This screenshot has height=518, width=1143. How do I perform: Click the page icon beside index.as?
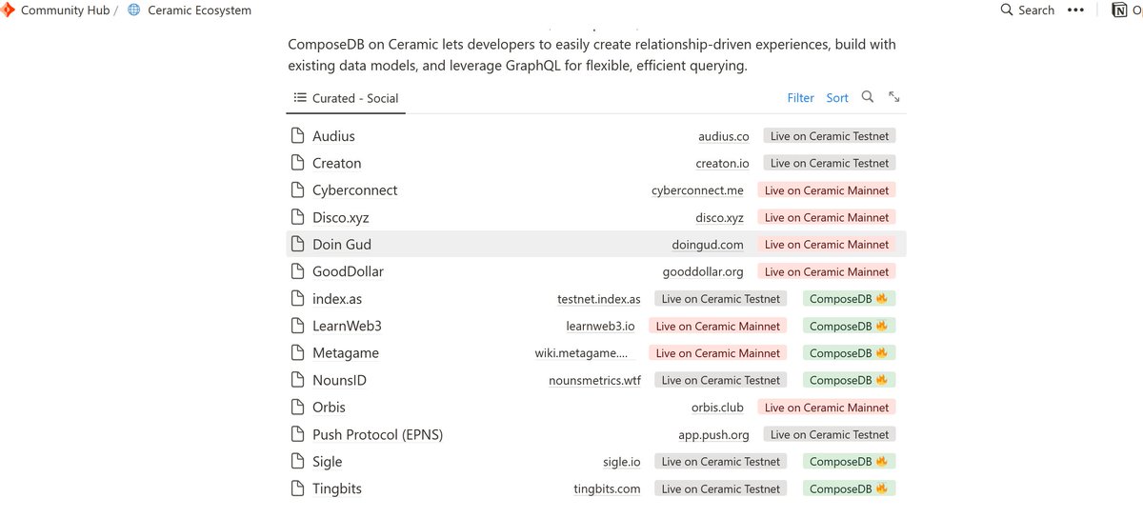click(x=297, y=299)
